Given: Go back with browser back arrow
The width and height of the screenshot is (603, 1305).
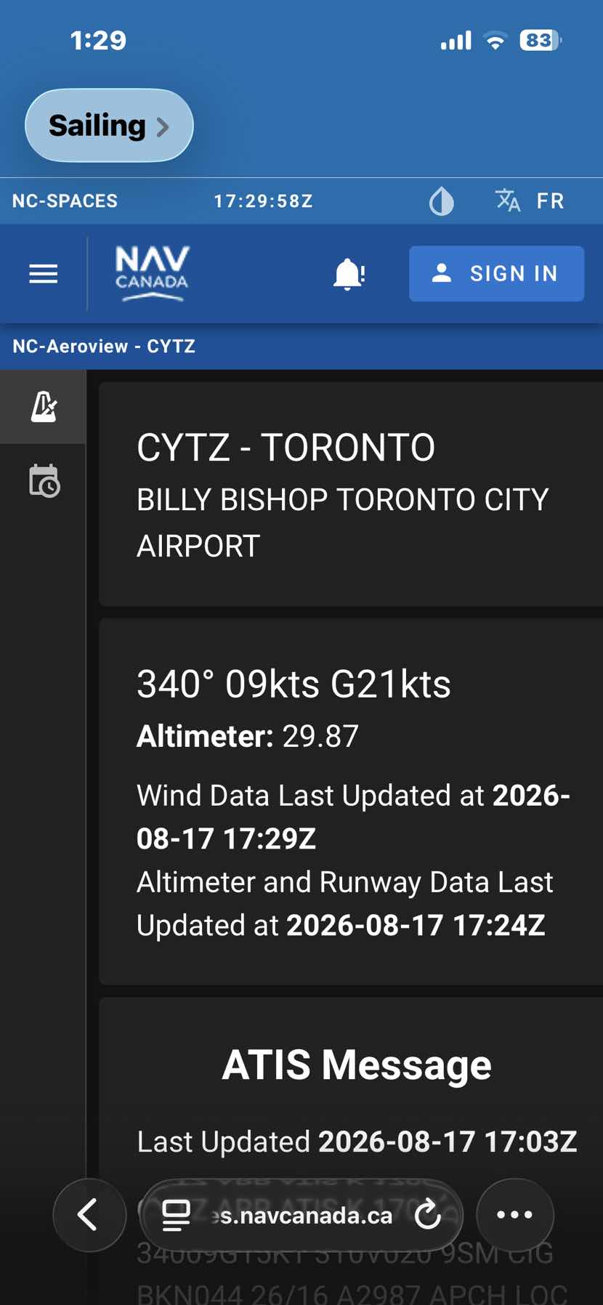Looking at the screenshot, I should click(89, 1215).
